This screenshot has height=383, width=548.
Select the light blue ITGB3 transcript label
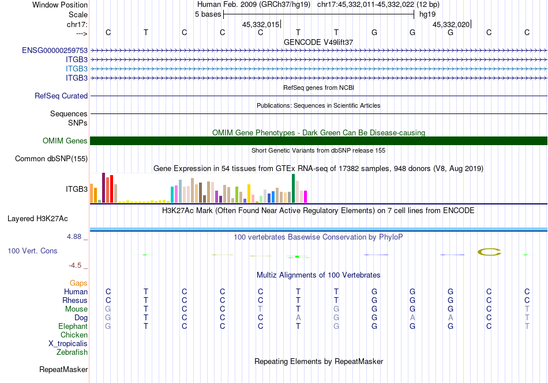[77, 69]
